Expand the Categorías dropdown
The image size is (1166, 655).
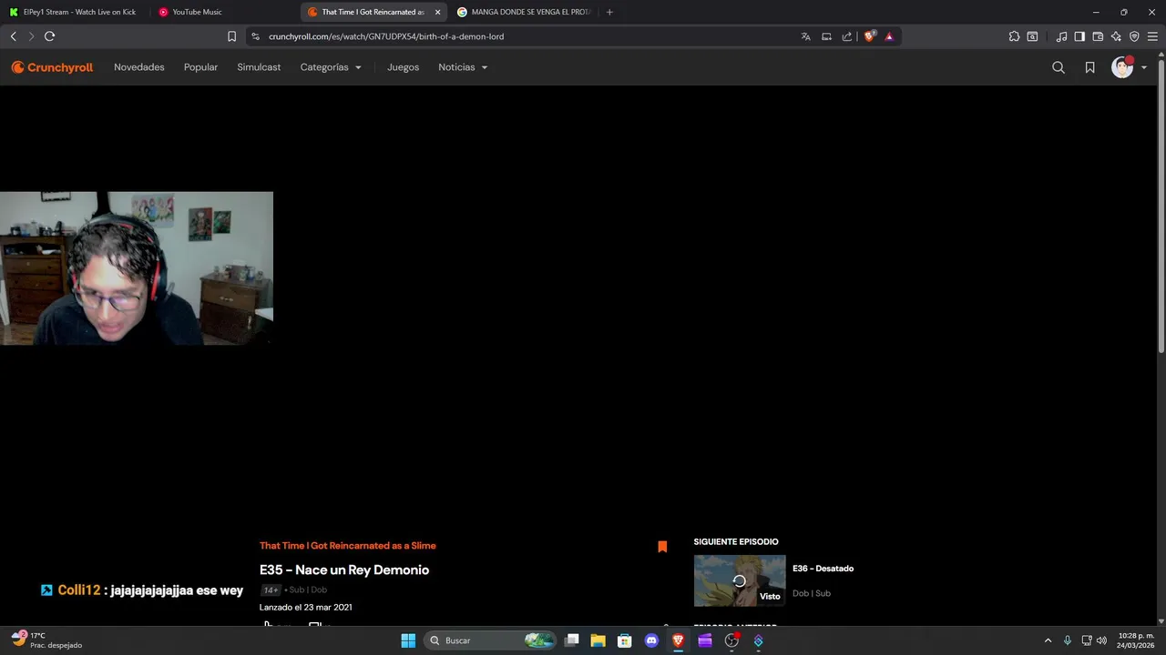tap(331, 67)
